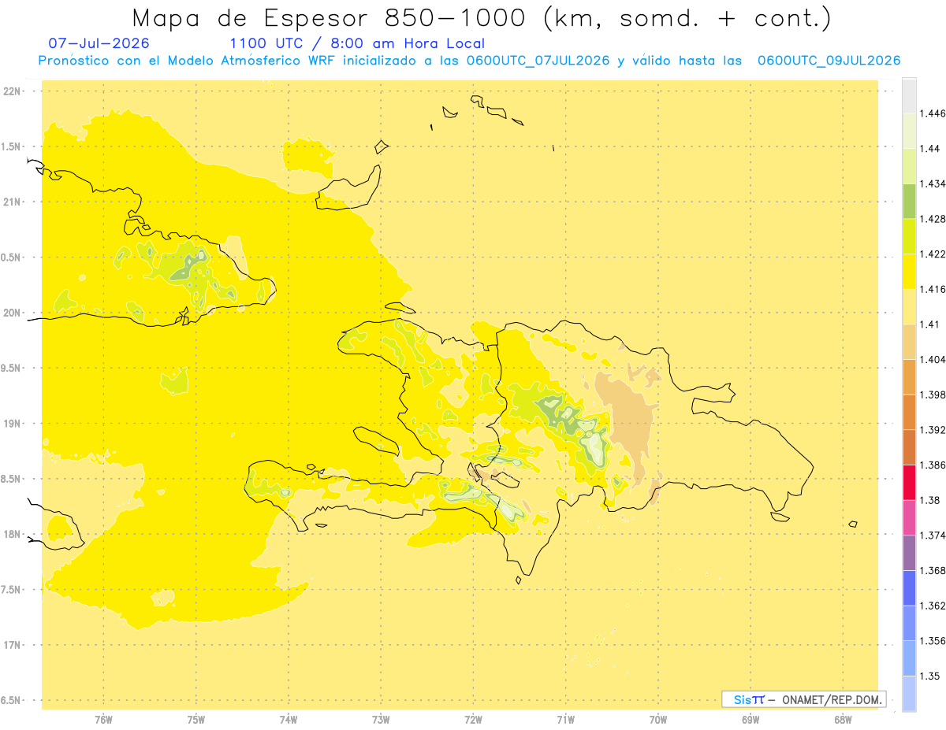The width and height of the screenshot is (946, 730).
Task: Click the 1.38 colorbar value
Action: point(930,500)
